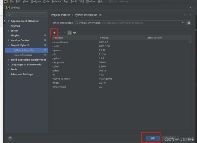Viewport: 197px width, 143px height.
Task: Click the upgrade package arrow icon
Action: (x=65, y=33)
